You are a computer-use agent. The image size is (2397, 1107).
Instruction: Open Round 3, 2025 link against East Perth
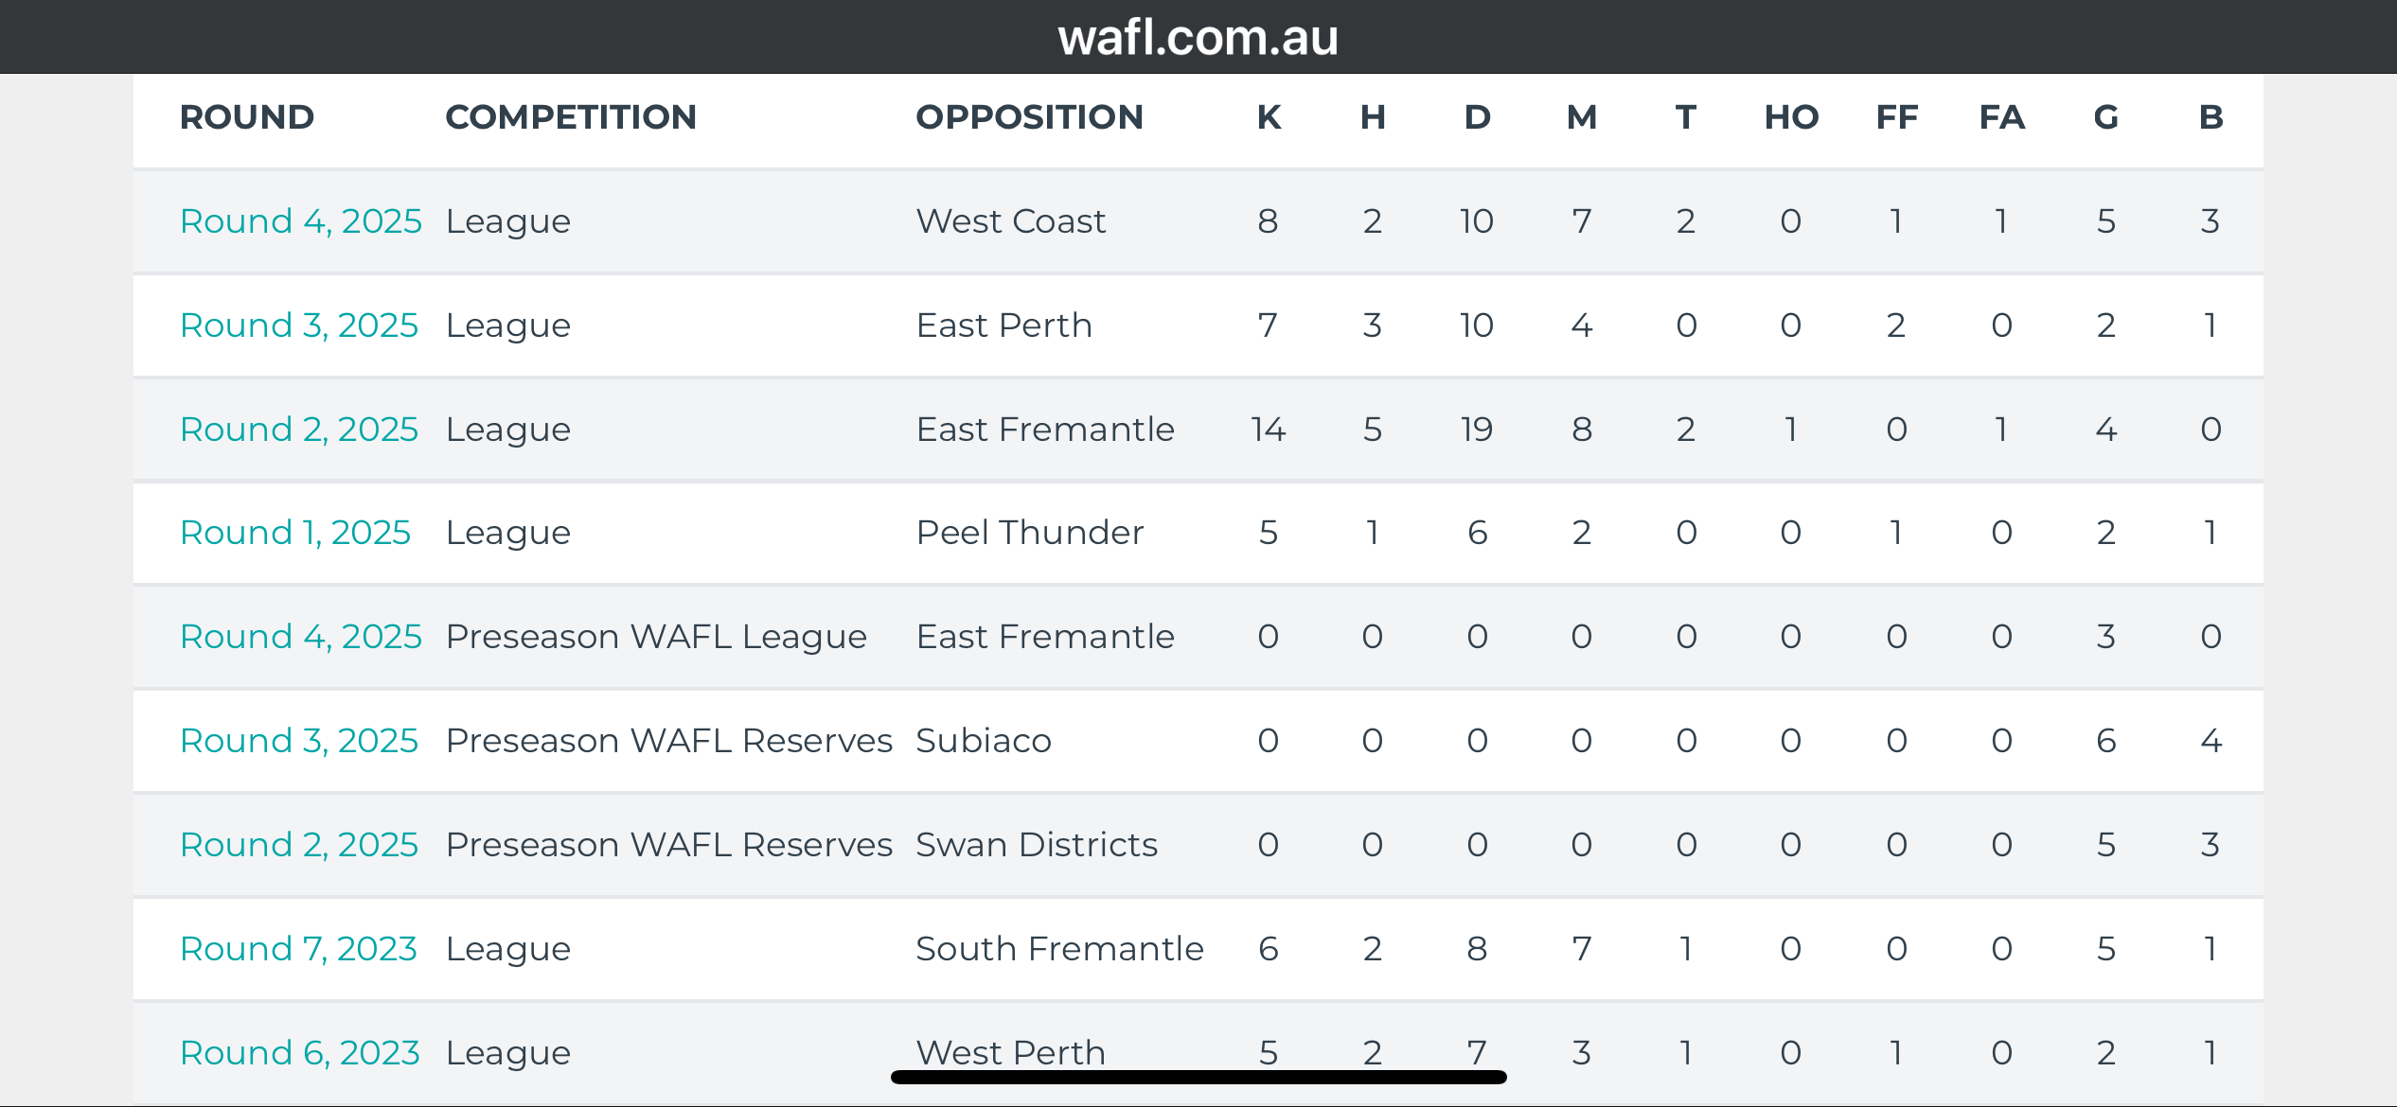299,325
